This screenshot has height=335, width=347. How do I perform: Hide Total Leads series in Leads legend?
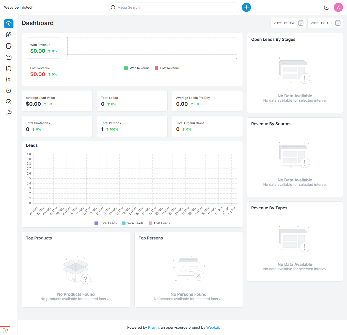pos(106,223)
